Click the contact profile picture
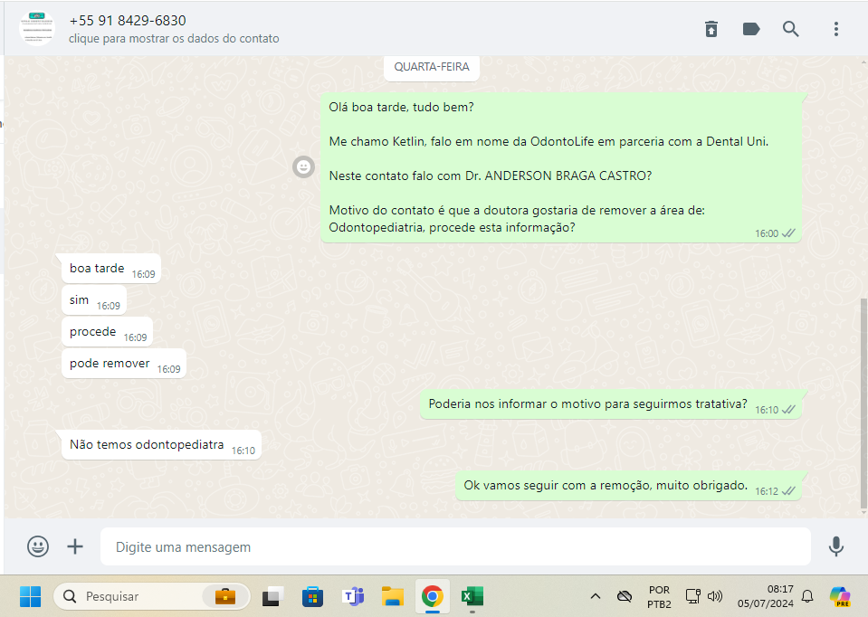Viewport: 868px width, 617px height. pyautogui.click(x=37, y=28)
